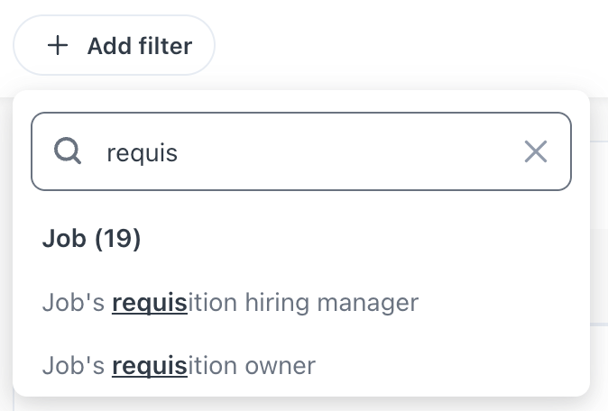Screen dimensions: 608x411
Task: Hit the plus symbol to add a filter
Action: tap(58, 46)
